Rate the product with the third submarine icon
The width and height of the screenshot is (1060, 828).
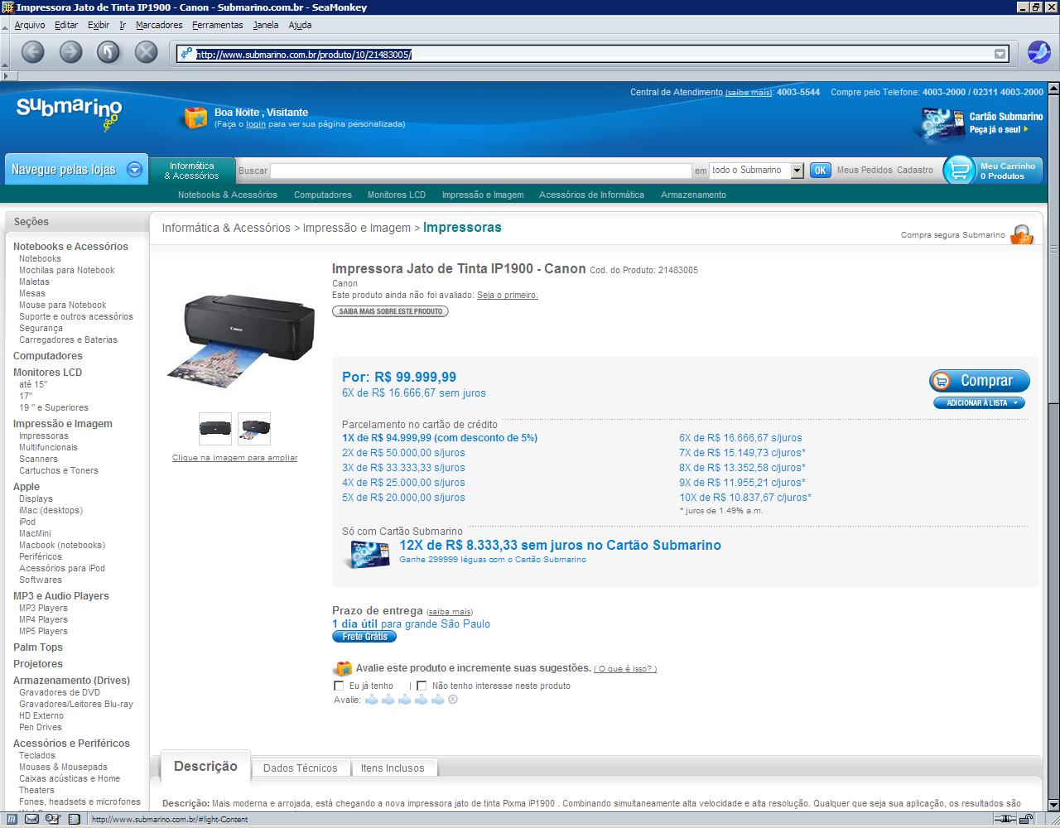[x=405, y=700]
